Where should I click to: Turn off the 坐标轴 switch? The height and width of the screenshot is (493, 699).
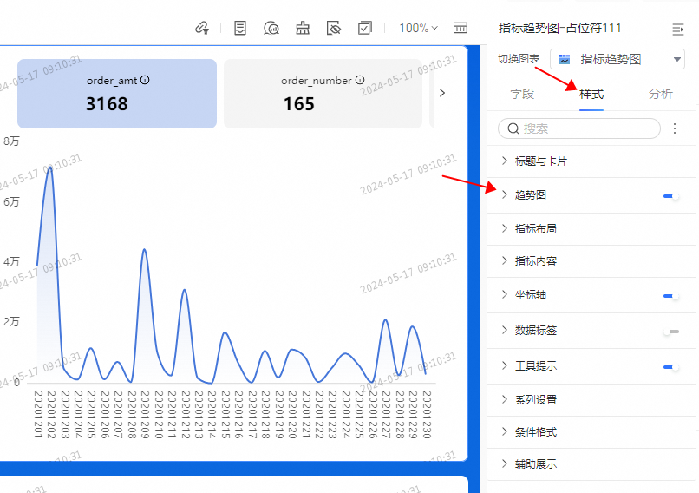[x=670, y=296]
